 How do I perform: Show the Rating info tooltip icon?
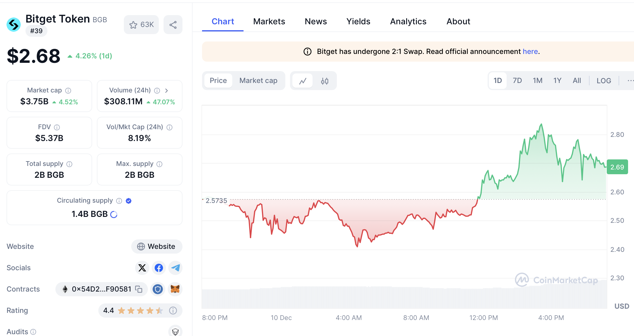click(173, 310)
